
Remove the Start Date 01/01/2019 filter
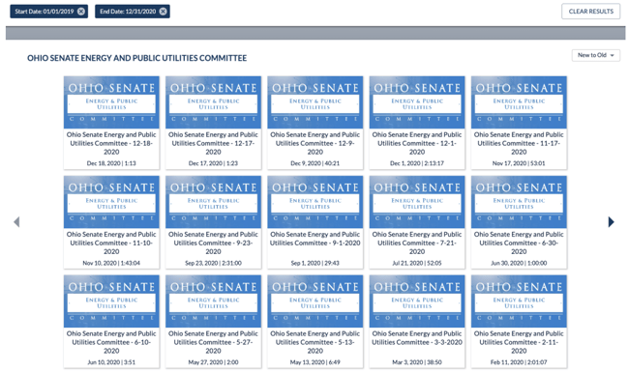tap(81, 12)
